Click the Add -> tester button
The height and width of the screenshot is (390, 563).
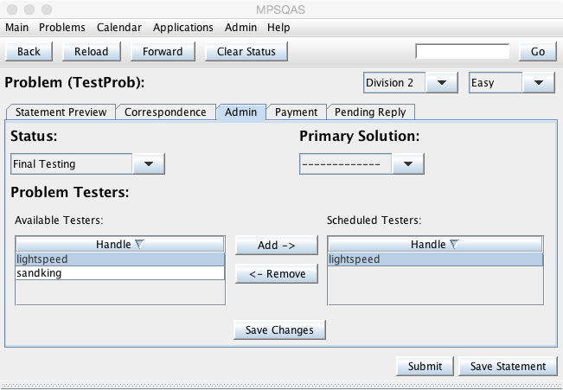276,246
